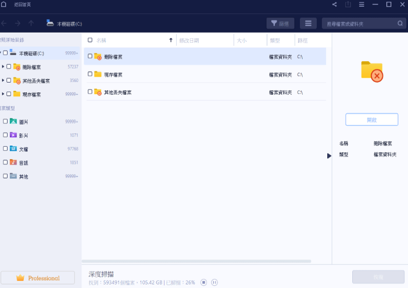The height and width of the screenshot is (288, 408).
Task: Select the 本機磁碟(C:) tree label
Action: pos(31,54)
